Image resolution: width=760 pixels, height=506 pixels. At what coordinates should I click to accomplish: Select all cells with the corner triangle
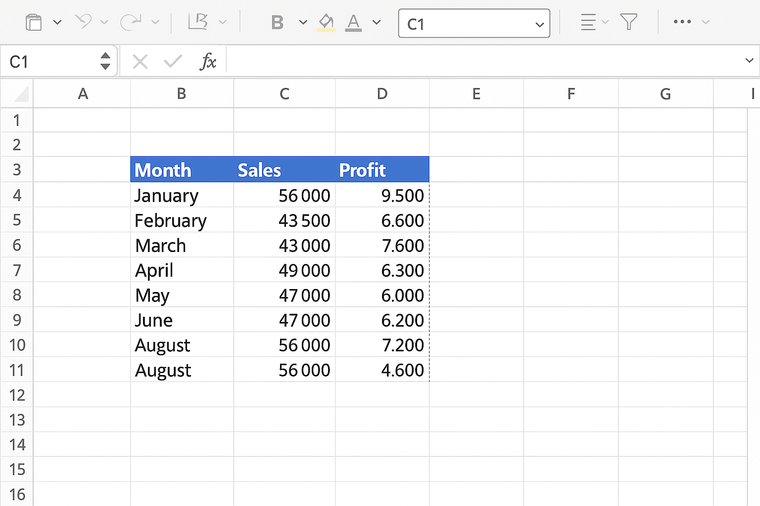click(17, 93)
